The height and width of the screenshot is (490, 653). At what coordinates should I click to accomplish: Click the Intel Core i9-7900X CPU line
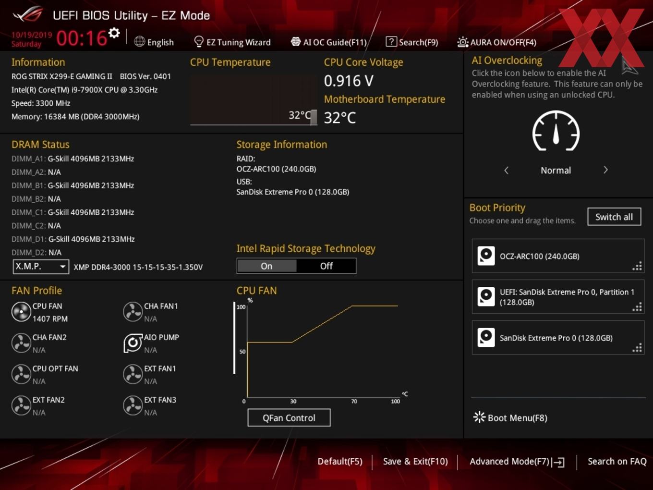[x=85, y=90]
